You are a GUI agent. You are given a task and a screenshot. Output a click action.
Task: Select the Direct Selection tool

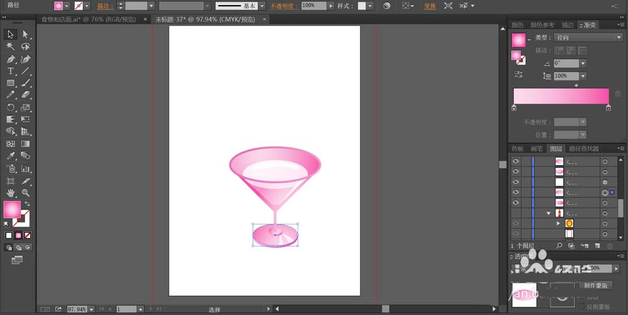[x=26, y=35]
